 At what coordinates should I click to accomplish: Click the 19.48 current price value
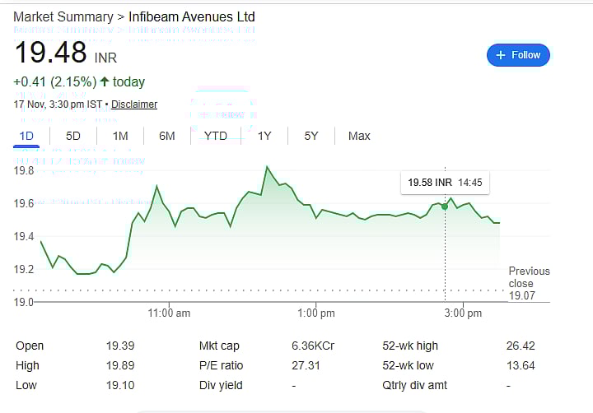50,53
